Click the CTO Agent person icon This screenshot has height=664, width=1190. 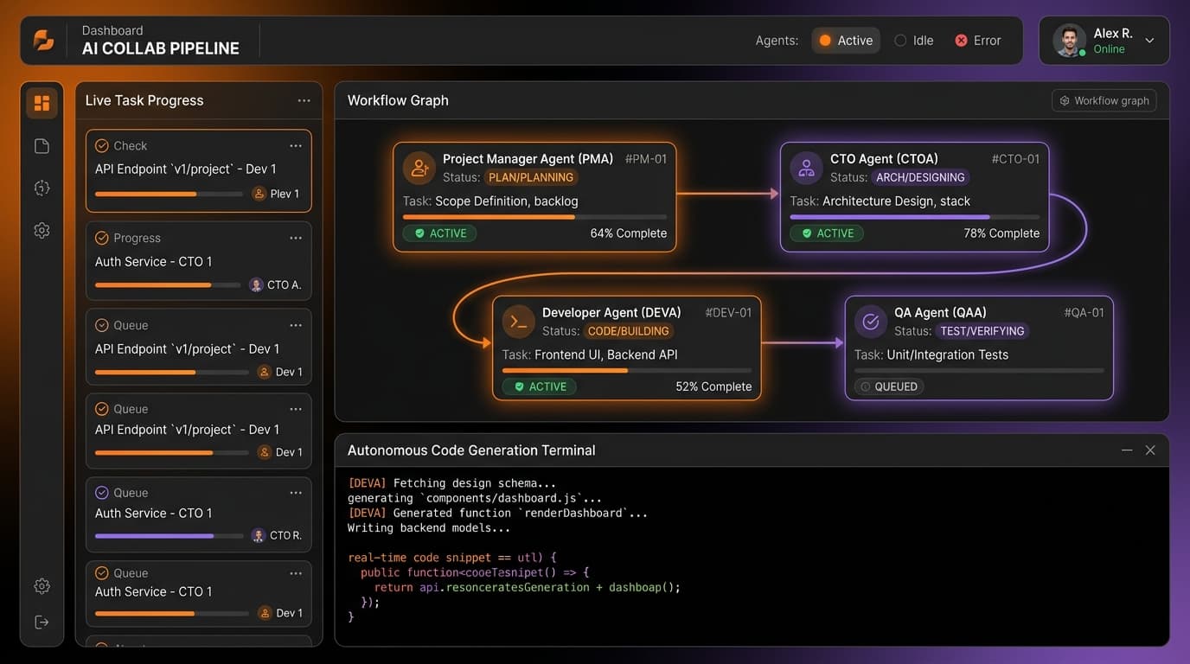click(x=806, y=168)
